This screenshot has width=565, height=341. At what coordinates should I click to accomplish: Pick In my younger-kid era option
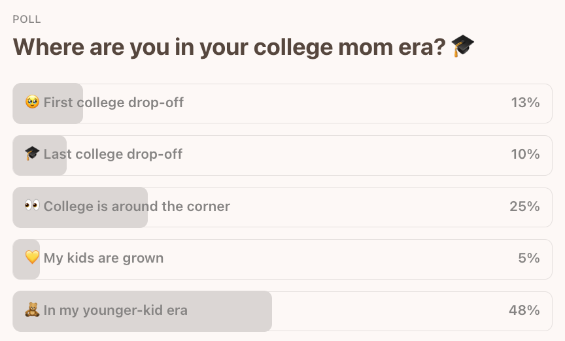click(x=282, y=311)
